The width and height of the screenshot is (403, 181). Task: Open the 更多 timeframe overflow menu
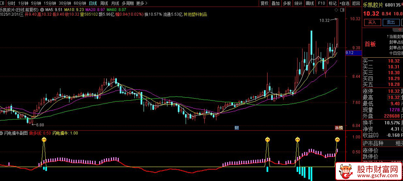click(141, 3)
